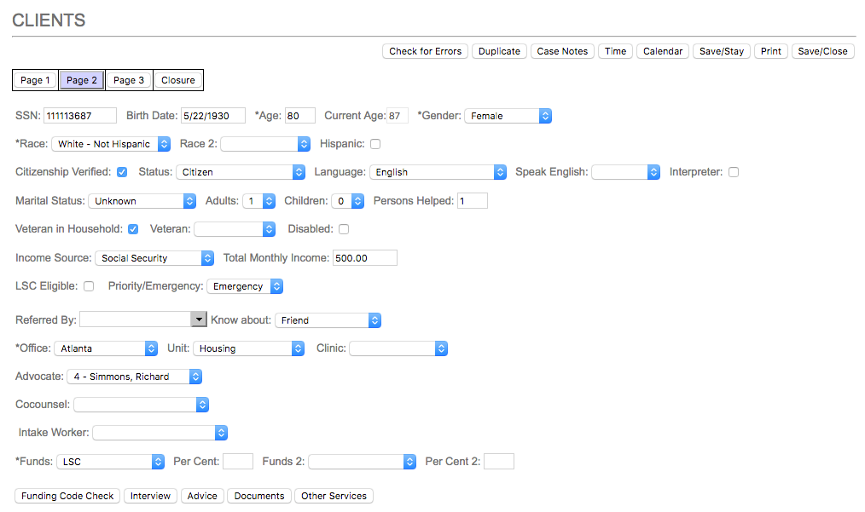
Task: Enable the LSC Eligible checkbox
Action: tap(89, 286)
